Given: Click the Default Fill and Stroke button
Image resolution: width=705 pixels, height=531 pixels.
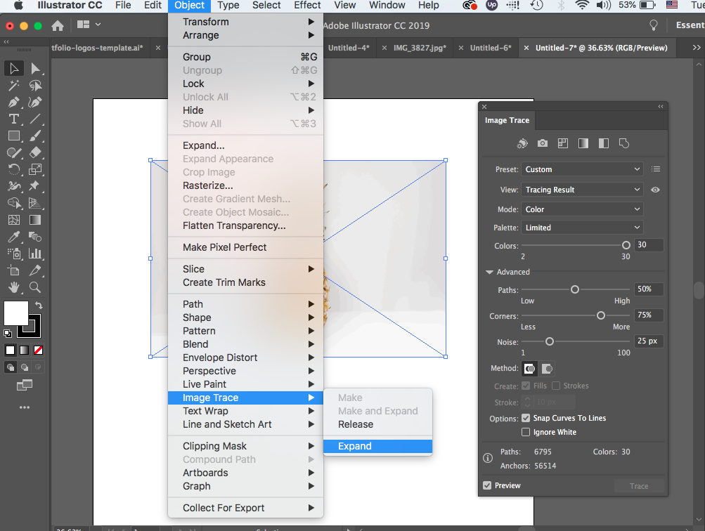Looking at the screenshot, I should (8, 334).
